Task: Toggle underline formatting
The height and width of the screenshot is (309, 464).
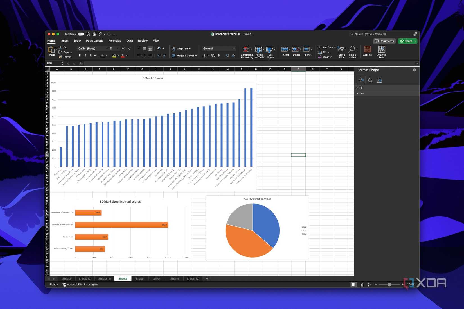Action: [x=91, y=55]
